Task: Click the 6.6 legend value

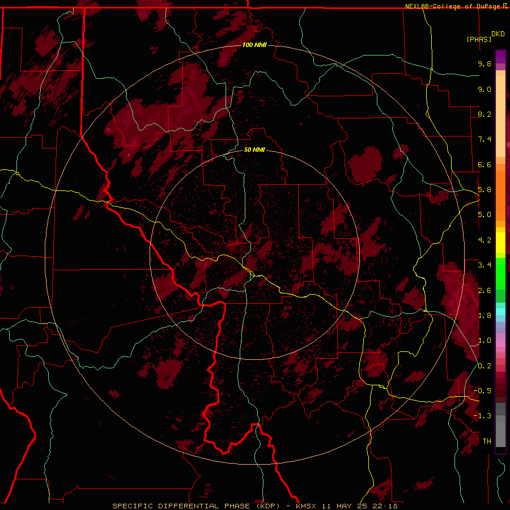Action: (484, 164)
